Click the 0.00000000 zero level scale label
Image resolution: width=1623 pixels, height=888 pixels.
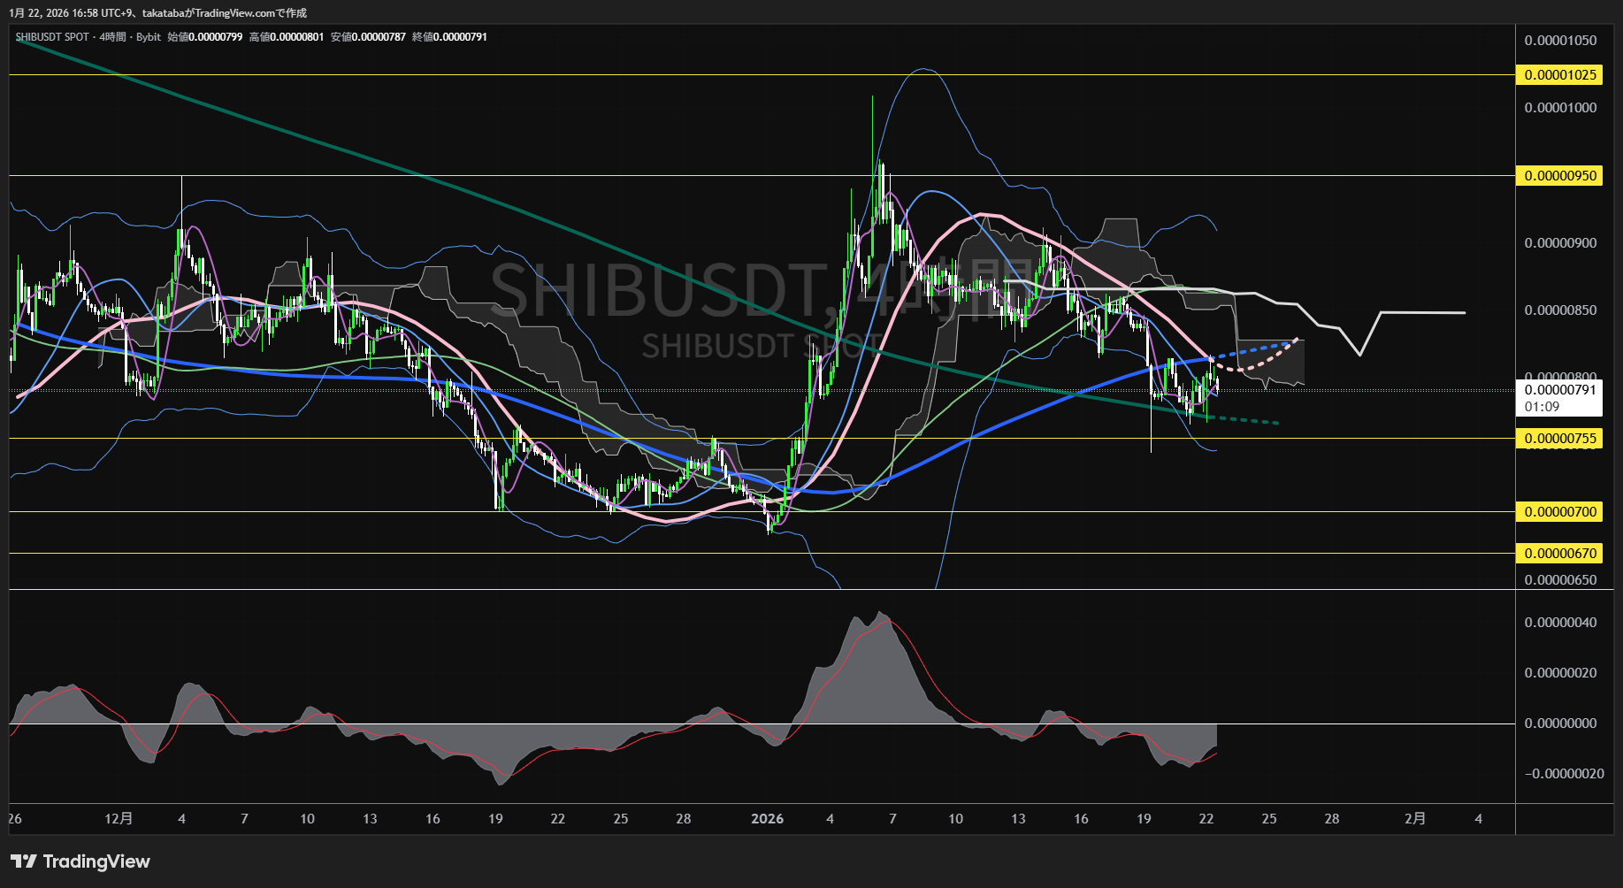click(x=1560, y=723)
